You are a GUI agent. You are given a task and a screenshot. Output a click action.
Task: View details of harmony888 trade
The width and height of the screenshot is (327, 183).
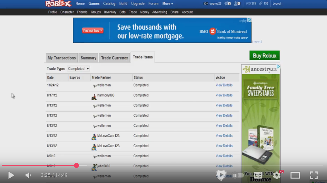pyautogui.click(x=224, y=95)
